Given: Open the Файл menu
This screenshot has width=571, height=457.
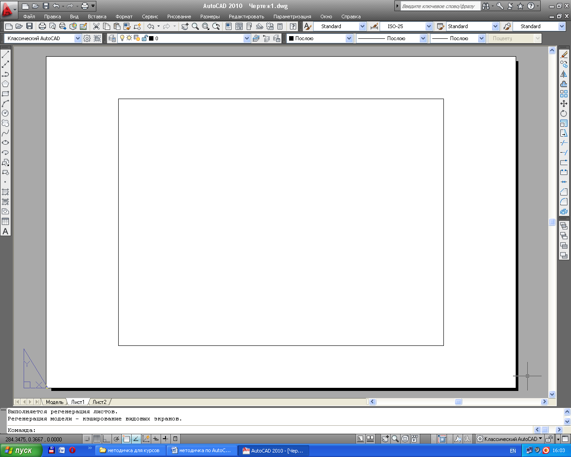Looking at the screenshot, I should pyautogui.click(x=29, y=17).
